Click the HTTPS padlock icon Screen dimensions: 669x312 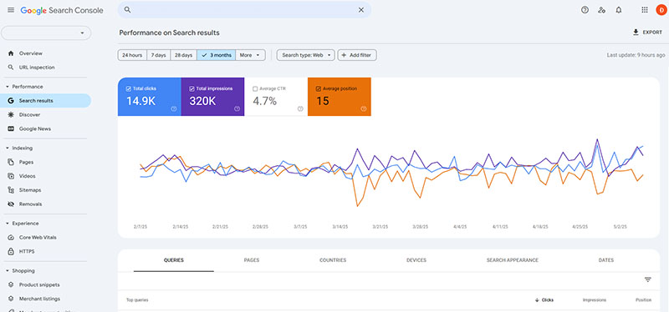[x=11, y=251]
